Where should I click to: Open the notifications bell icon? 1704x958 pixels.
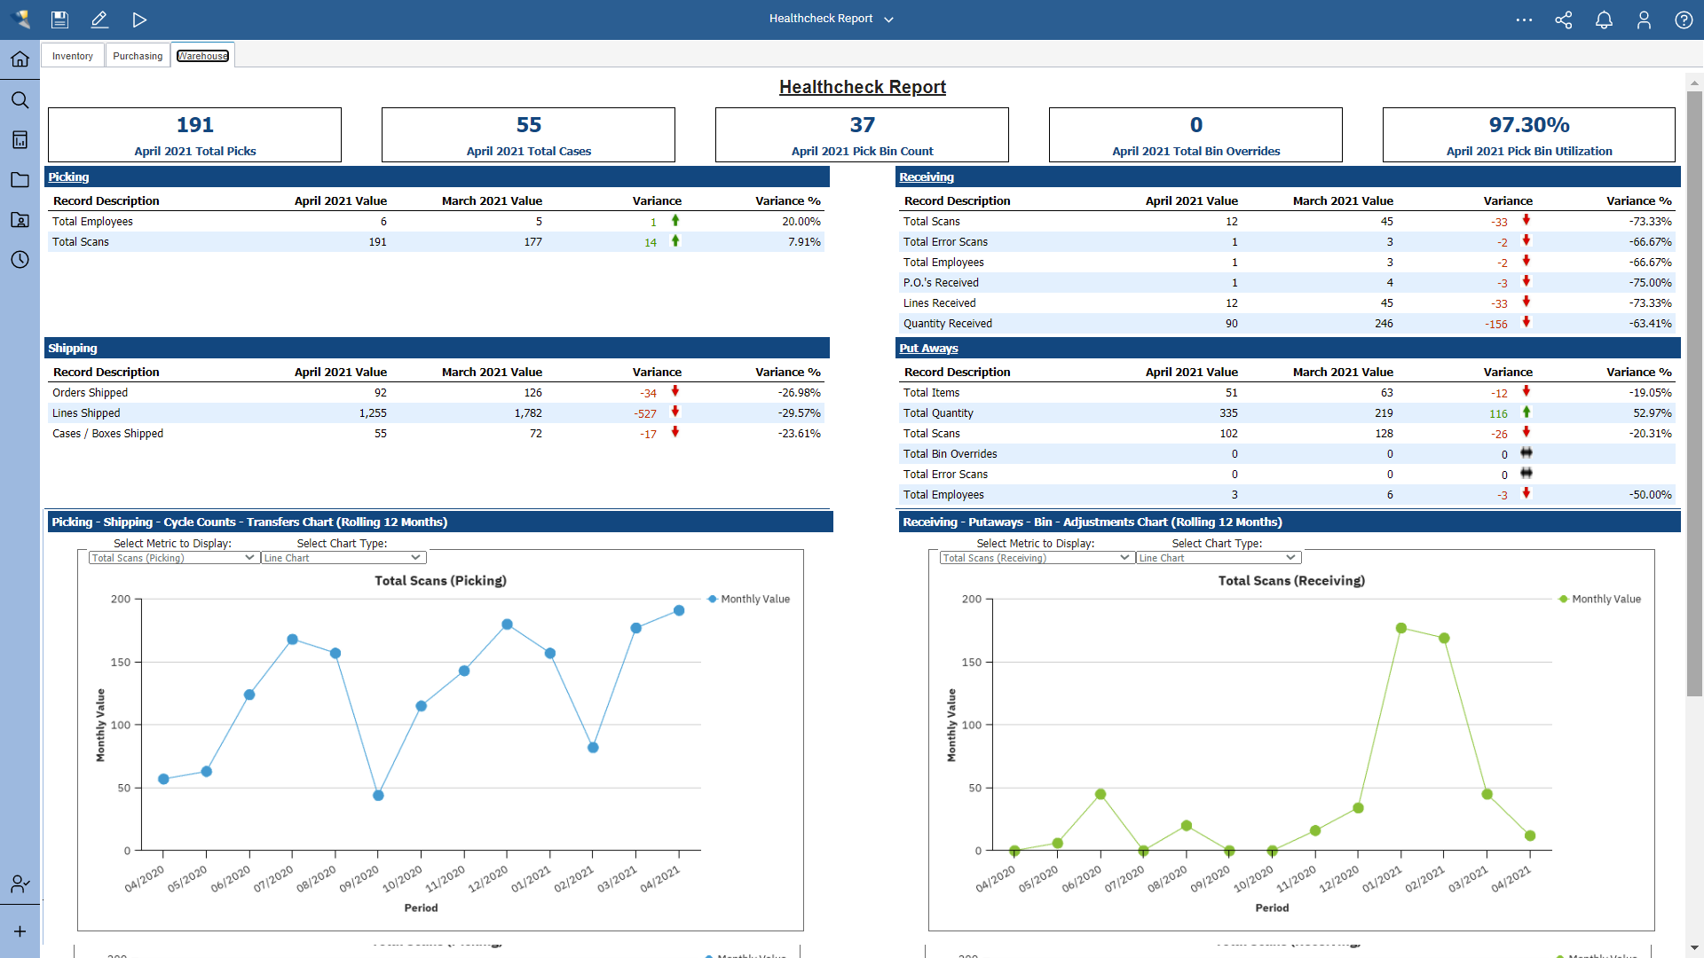click(x=1604, y=20)
